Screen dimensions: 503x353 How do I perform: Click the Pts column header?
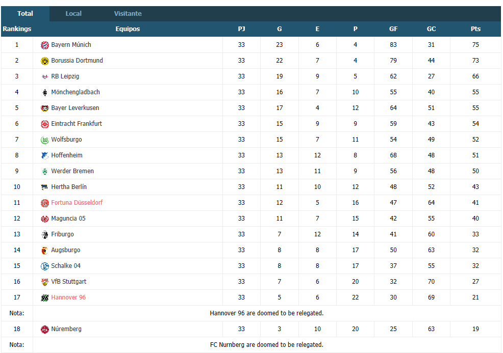[x=475, y=29]
